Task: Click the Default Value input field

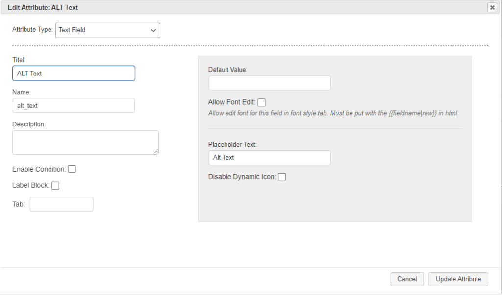Action: (270, 83)
